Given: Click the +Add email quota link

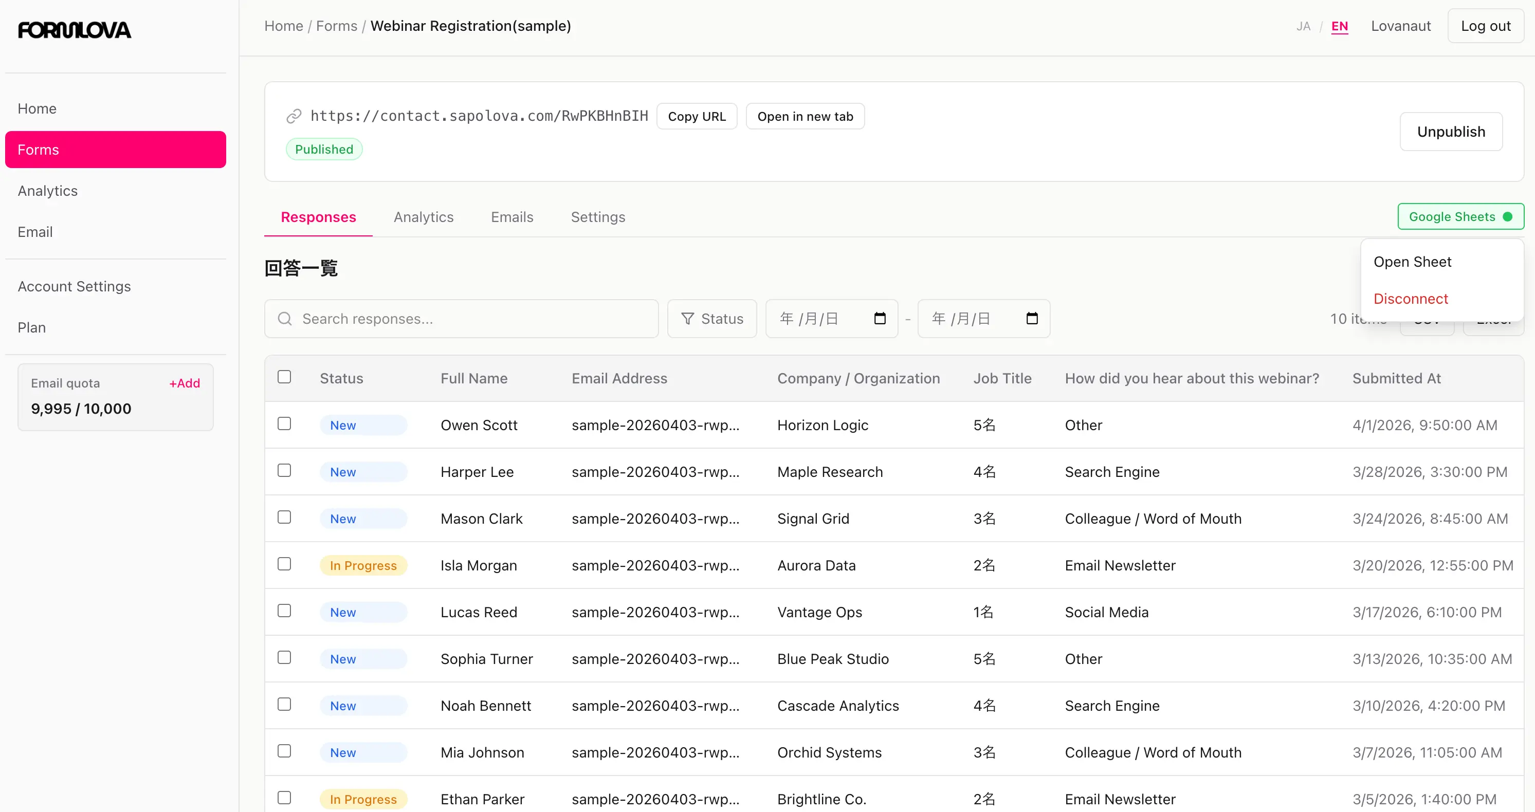Looking at the screenshot, I should [x=184, y=383].
